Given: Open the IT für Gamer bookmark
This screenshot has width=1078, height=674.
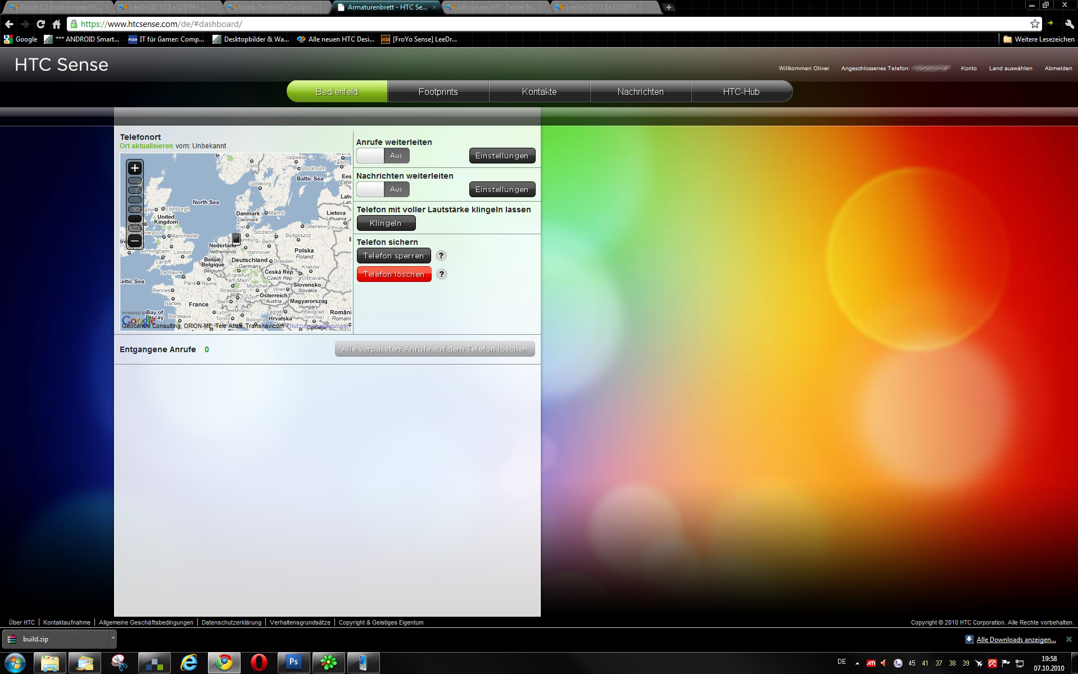Looking at the screenshot, I should coord(166,39).
